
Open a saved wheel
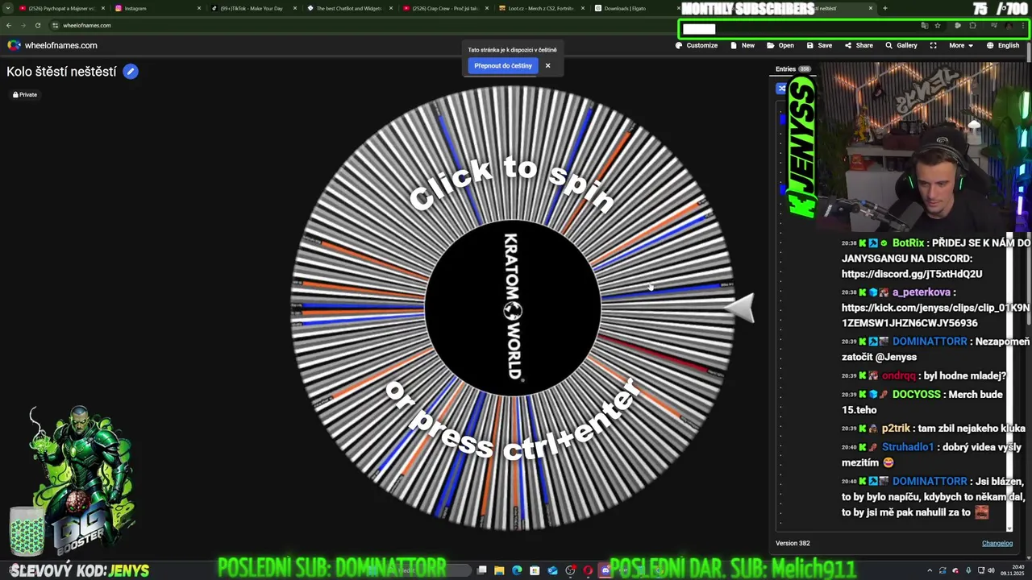pos(780,45)
